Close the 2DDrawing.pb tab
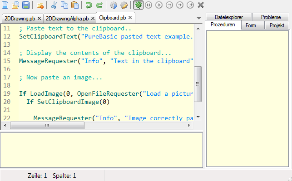The width and height of the screenshot is (292, 181). pos(39,19)
